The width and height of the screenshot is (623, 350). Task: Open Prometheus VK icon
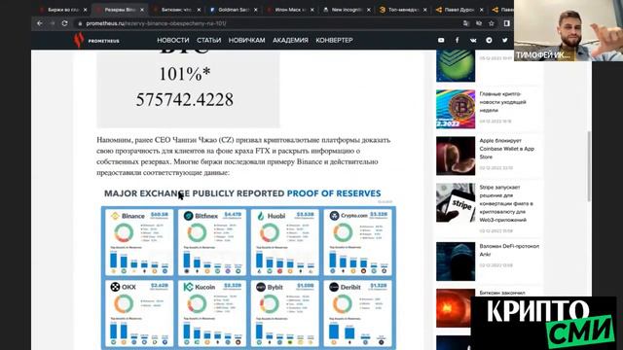pos(473,40)
